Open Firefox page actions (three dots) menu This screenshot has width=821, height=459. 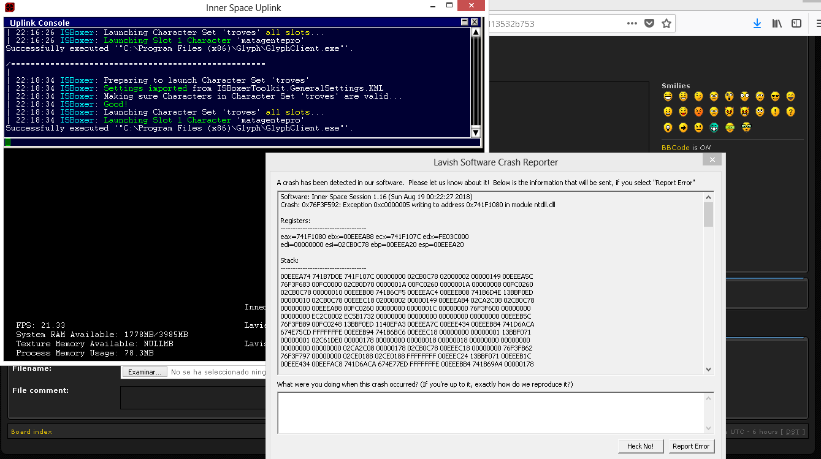632,23
